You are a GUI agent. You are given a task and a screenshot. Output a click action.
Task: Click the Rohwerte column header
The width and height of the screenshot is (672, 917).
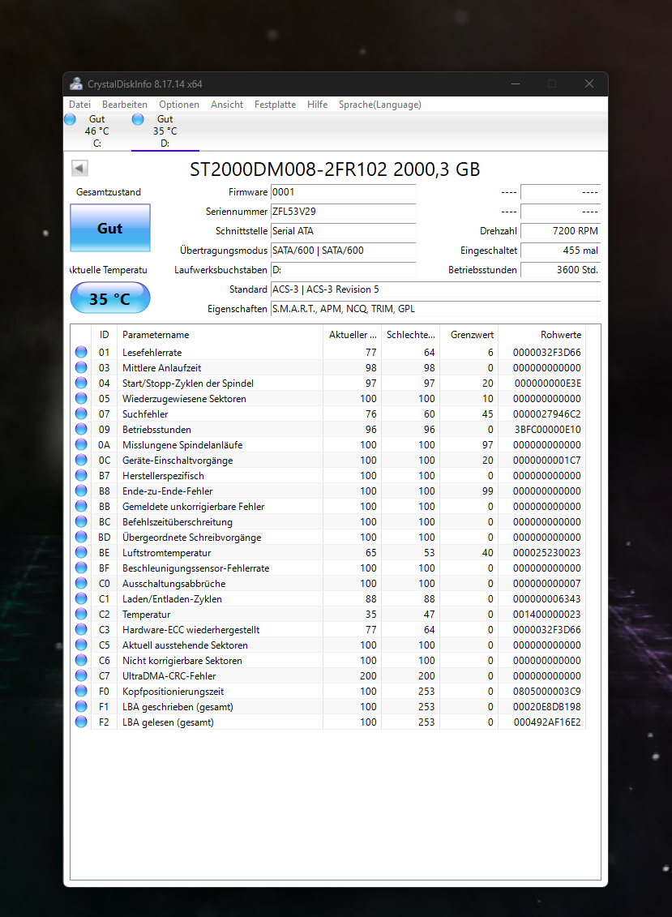[541, 335]
